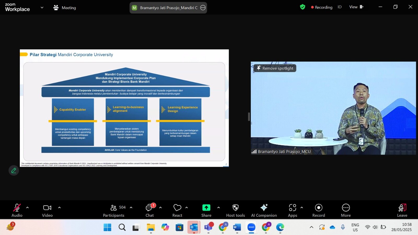Switch to Microsoft Teams in taskbar
The height and width of the screenshot is (235, 418).
[208, 227]
